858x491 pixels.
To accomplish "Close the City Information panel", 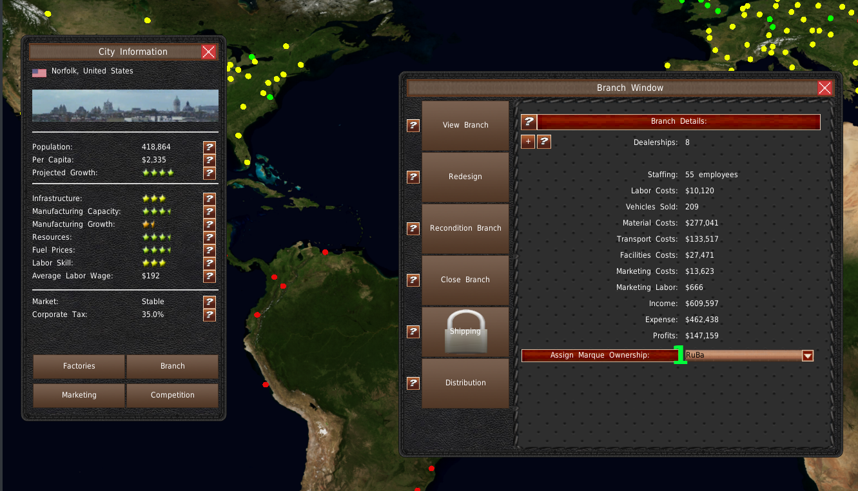I will [x=208, y=52].
